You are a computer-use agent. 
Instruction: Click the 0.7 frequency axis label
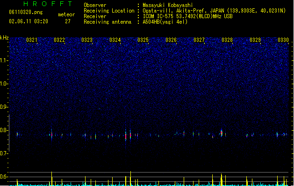coord(4,153)
